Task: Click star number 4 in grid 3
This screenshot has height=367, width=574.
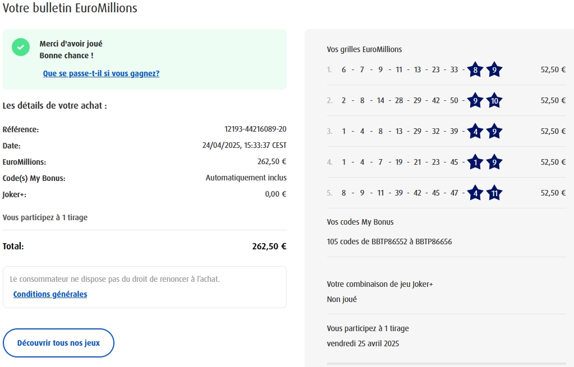Action: (475, 132)
